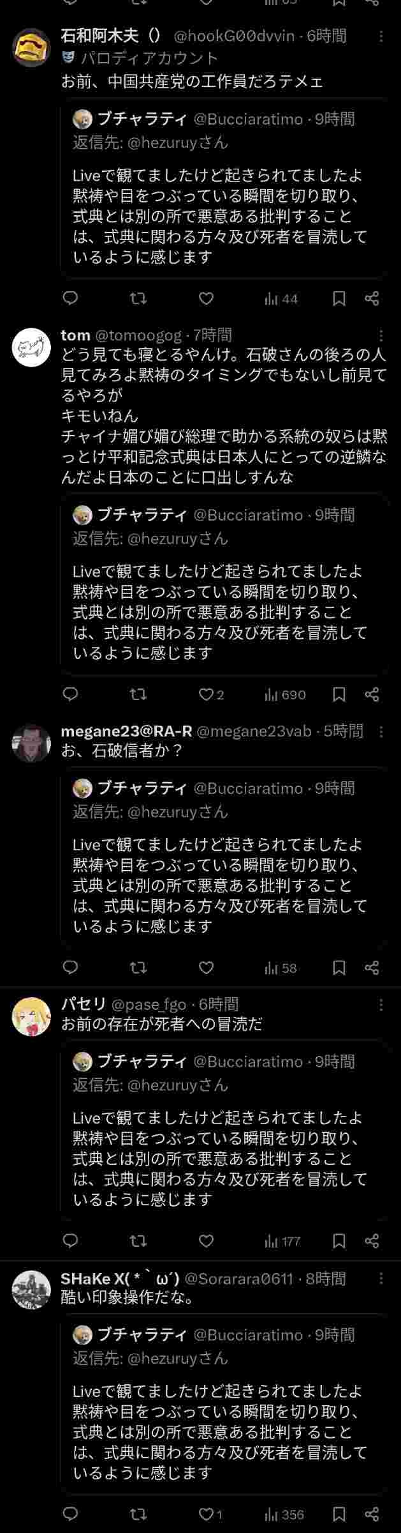Share SHaKe X's post
Image resolution: width=401 pixels, height=1533 pixels.
click(372, 1514)
